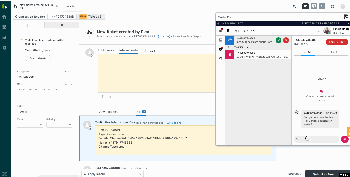Open the Flex Agent Desktop tasks icon
Viewport: 350px width, 177px height.
(x=221, y=49)
